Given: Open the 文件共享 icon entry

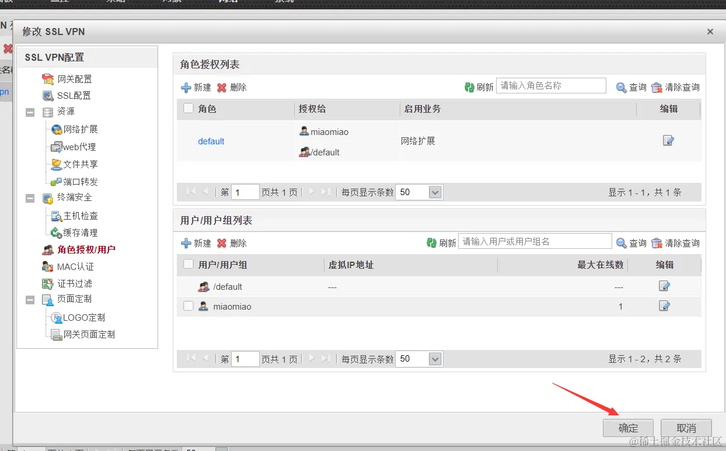Looking at the screenshot, I should click(x=57, y=164).
